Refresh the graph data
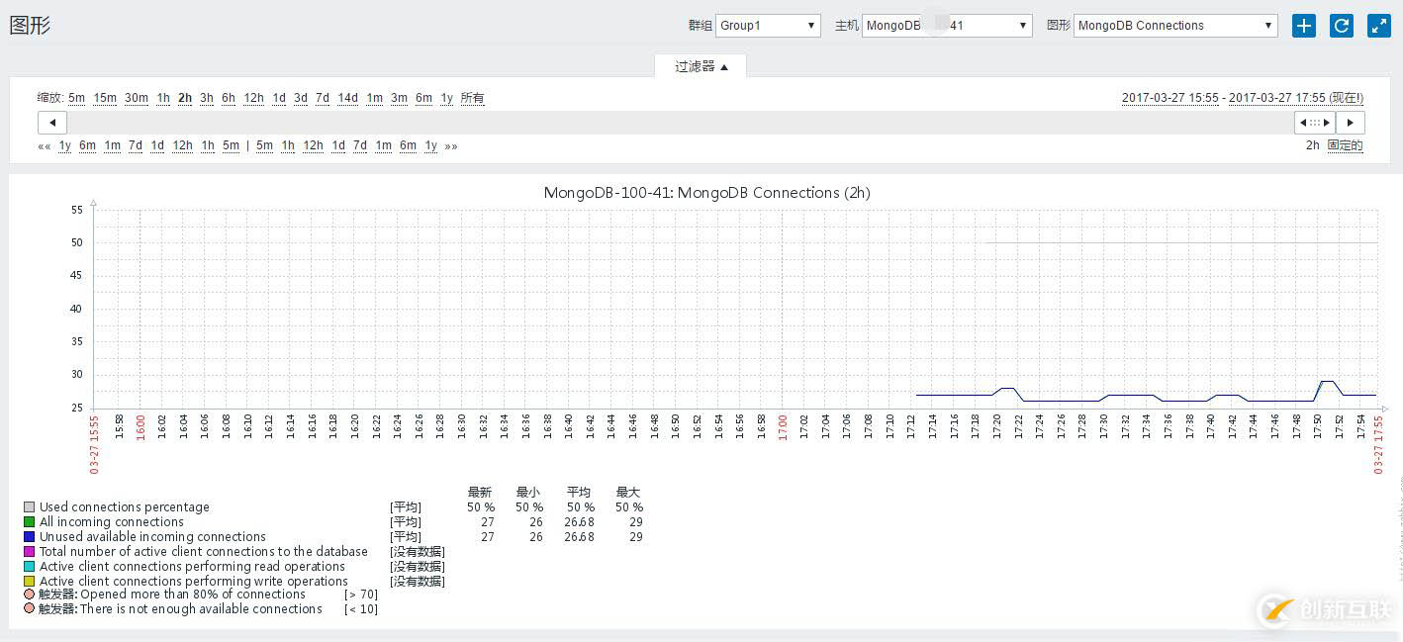The height and width of the screenshot is (642, 1403). pyautogui.click(x=1341, y=26)
